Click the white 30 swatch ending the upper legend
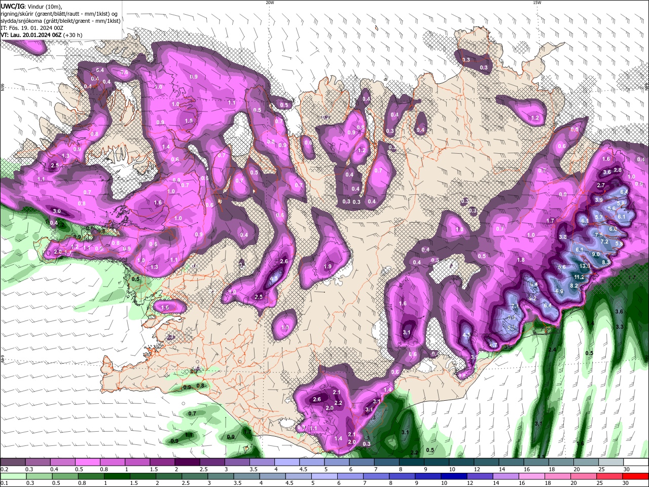The width and height of the screenshot is (649, 487). click(x=636, y=462)
